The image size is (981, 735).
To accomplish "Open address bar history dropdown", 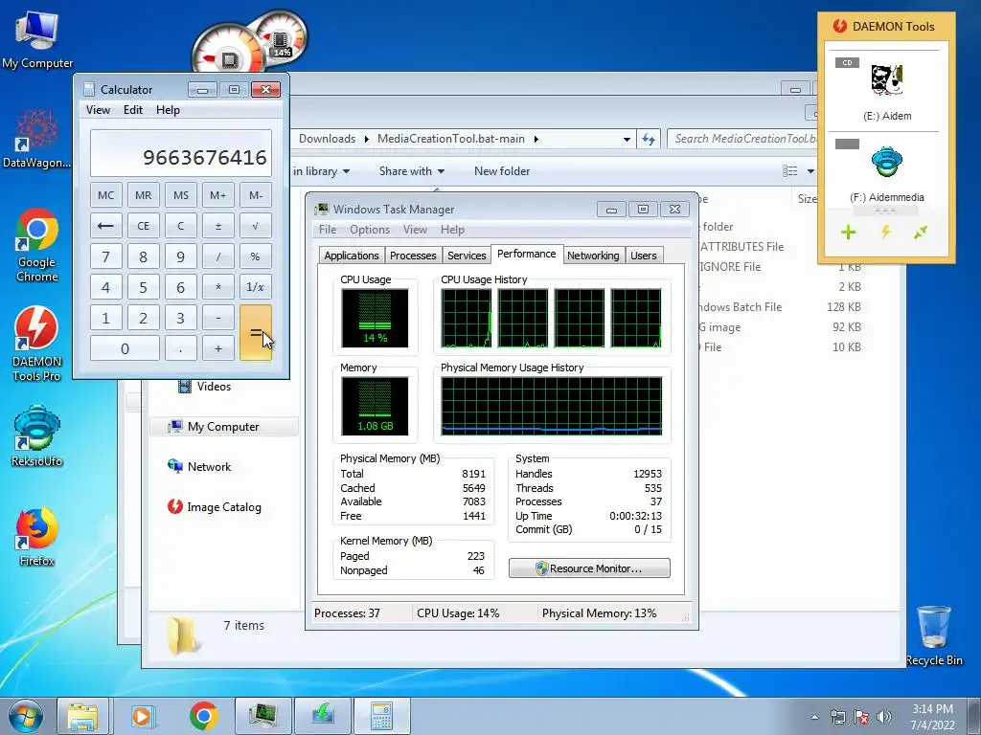I will [x=627, y=140].
